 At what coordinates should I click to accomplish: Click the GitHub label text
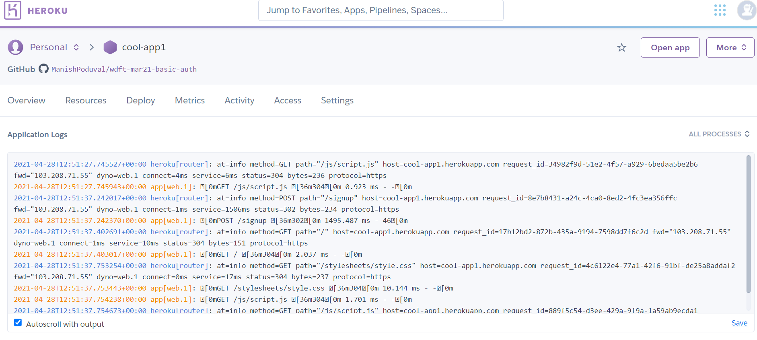[21, 69]
